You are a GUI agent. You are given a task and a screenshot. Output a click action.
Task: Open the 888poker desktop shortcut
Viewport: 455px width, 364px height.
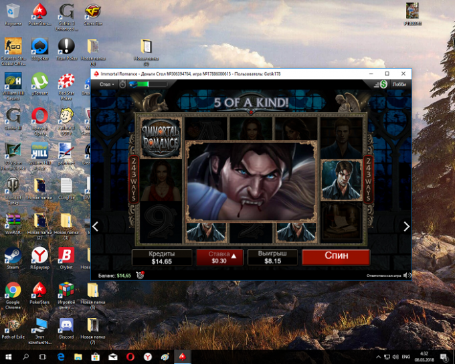pos(39,50)
